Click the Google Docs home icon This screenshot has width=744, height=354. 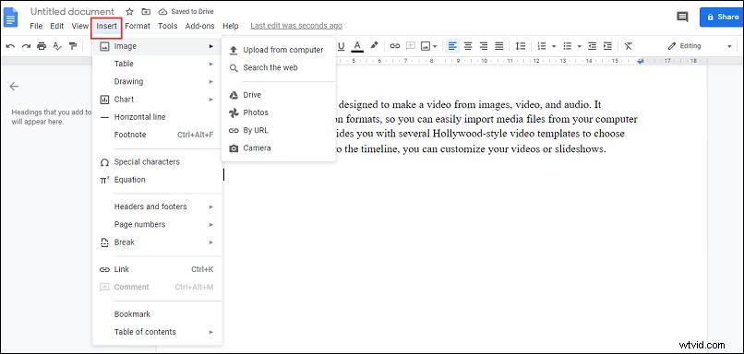pyautogui.click(x=10, y=17)
